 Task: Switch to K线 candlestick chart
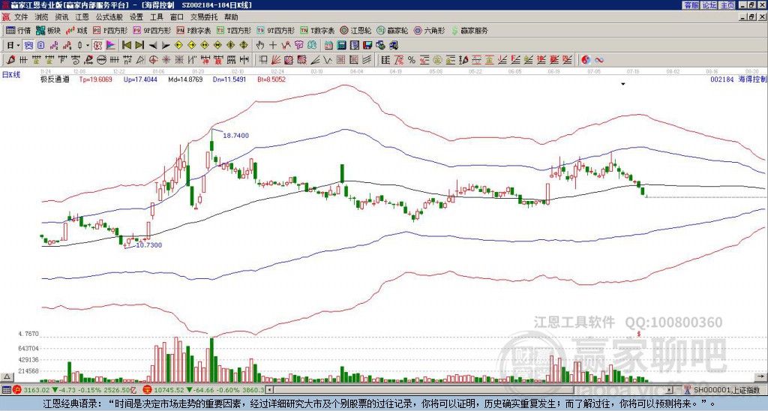76,30
